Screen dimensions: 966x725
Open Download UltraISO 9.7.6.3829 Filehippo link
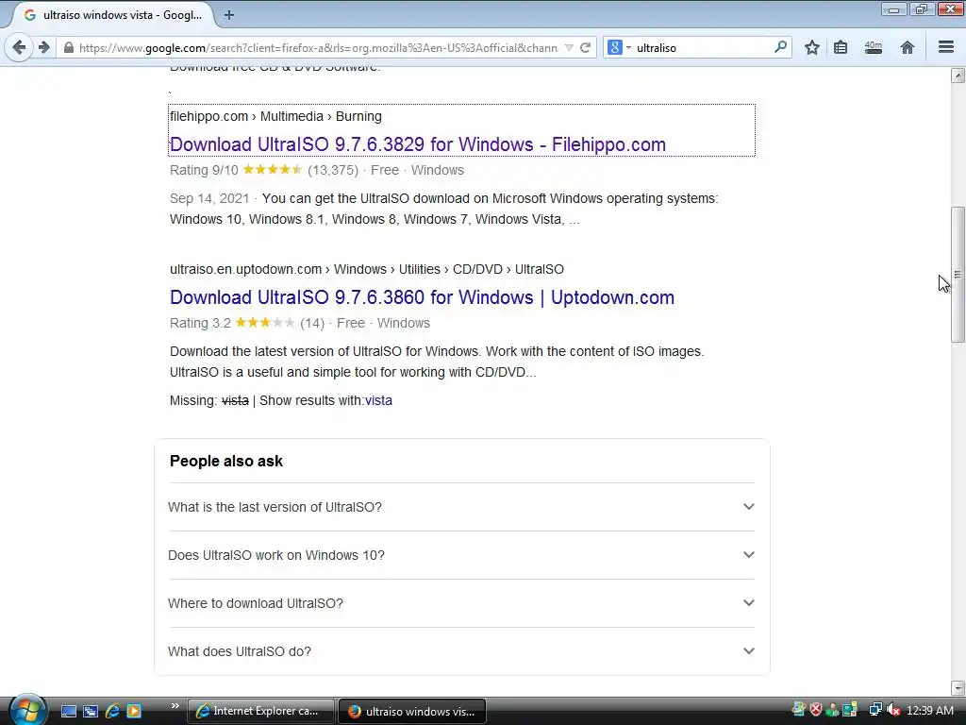point(418,144)
